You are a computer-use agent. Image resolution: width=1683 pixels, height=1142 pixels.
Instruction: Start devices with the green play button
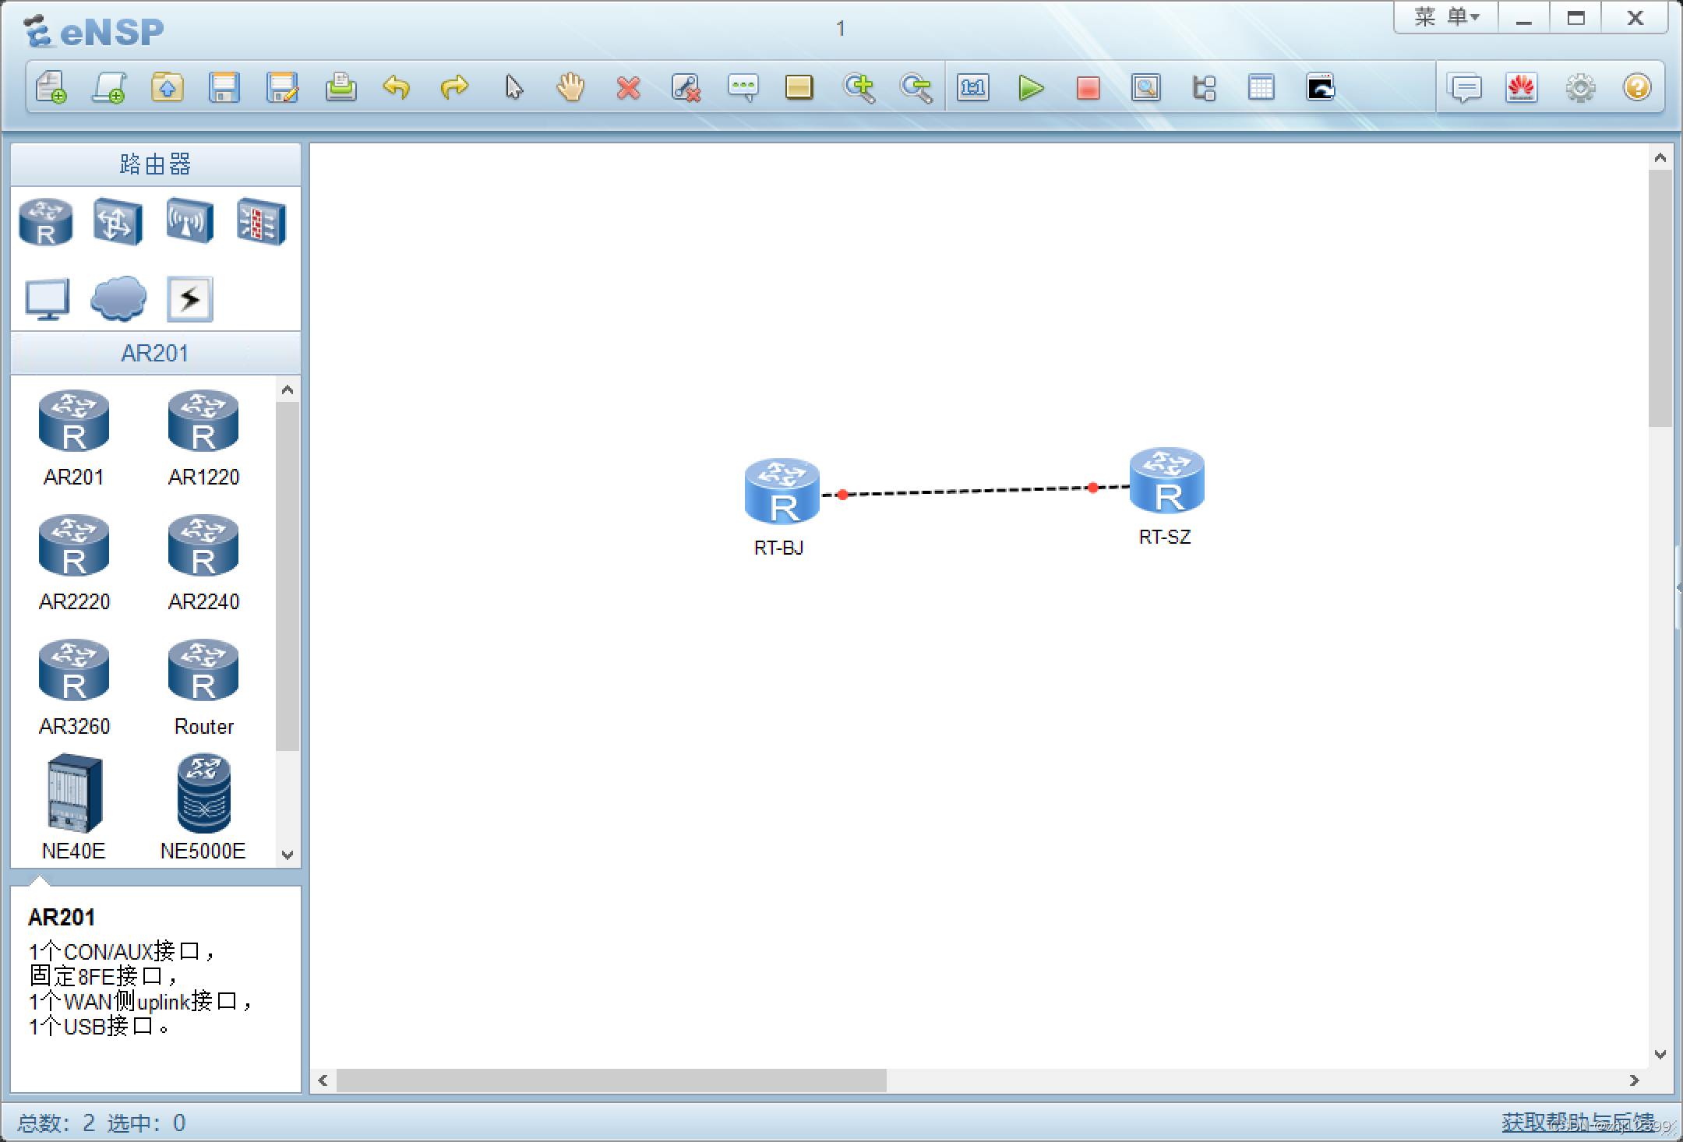click(x=1031, y=87)
